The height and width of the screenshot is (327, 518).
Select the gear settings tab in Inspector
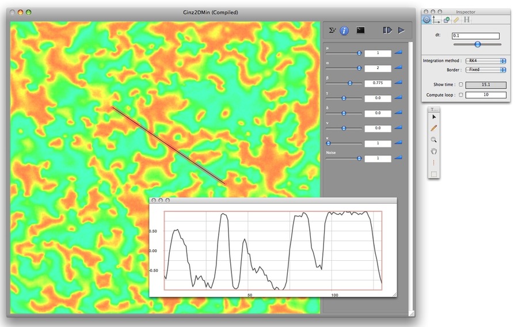click(x=426, y=20)
